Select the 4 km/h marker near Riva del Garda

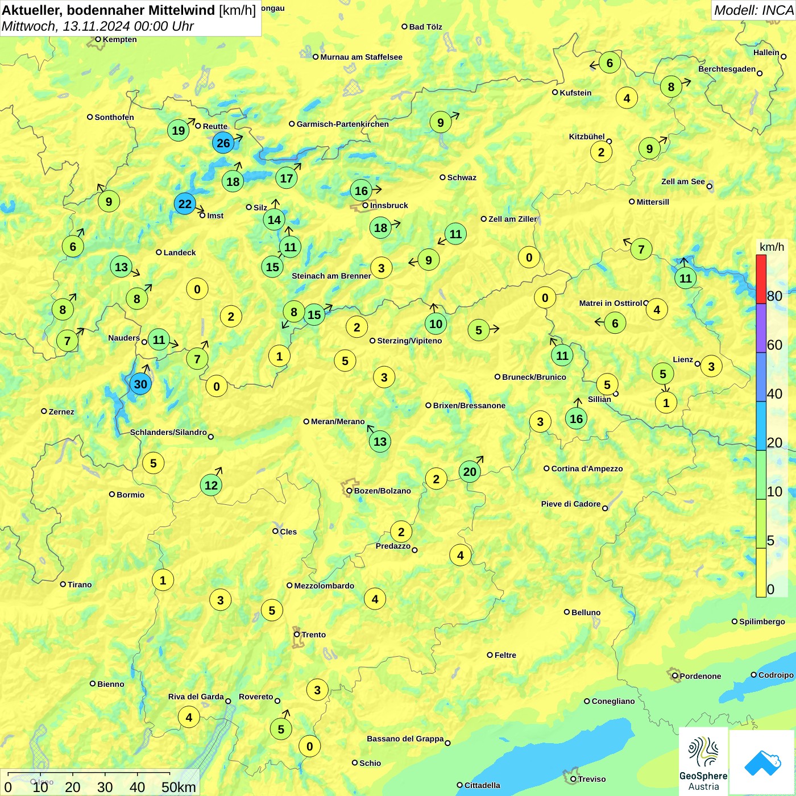[189, 717]
